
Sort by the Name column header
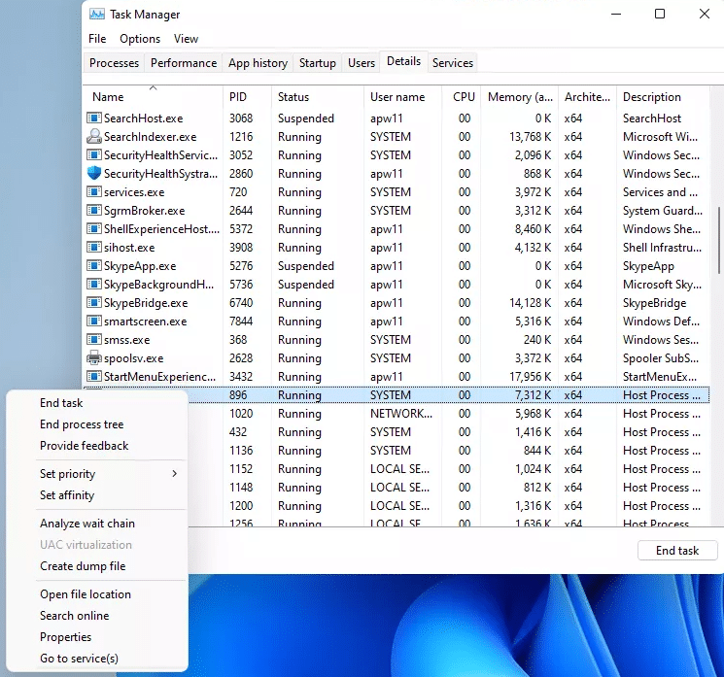pos(153,97)
